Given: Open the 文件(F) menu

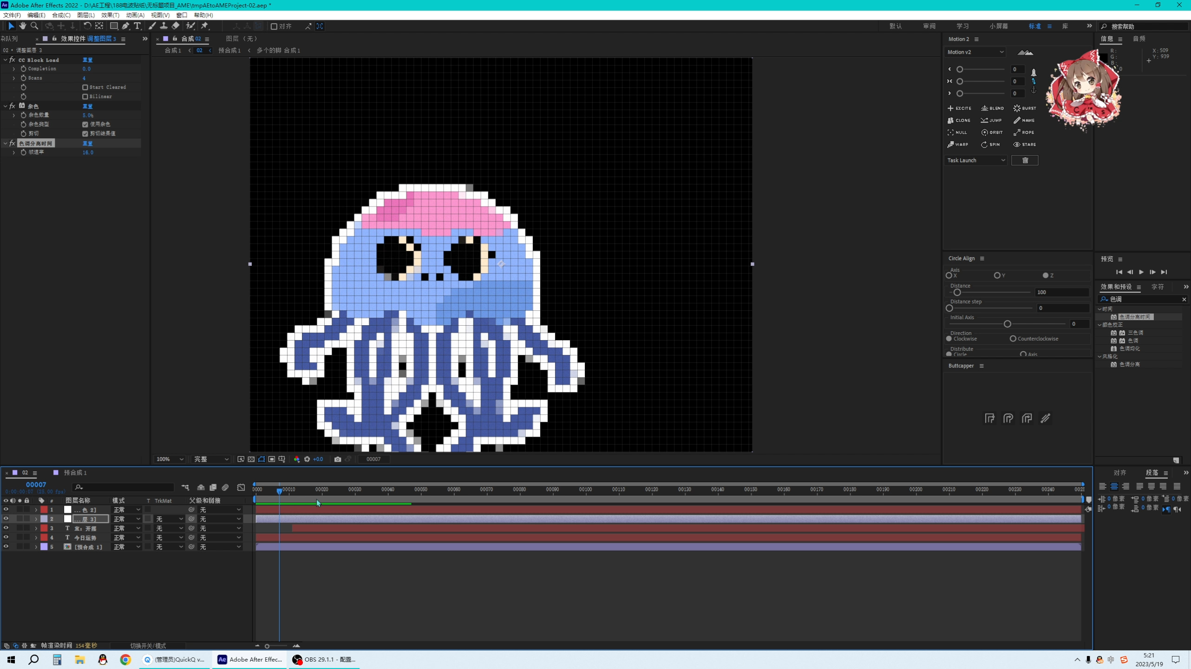Looking at the screenshot, I should tap(12, 15).
